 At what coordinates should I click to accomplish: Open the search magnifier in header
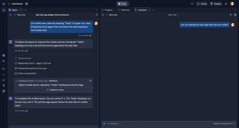(192, 4)
